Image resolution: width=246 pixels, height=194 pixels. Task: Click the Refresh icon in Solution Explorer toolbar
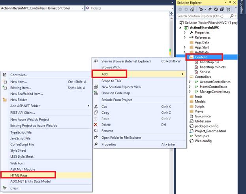[x=216, y=9]
